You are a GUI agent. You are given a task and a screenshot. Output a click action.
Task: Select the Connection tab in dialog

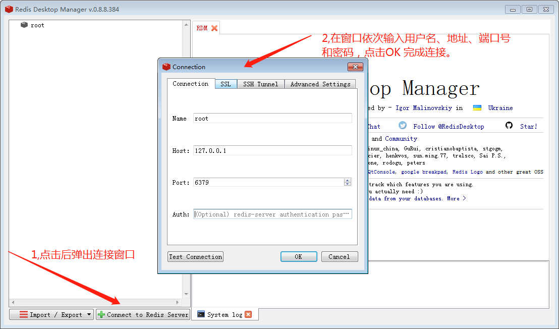click(x=191, y=84)
